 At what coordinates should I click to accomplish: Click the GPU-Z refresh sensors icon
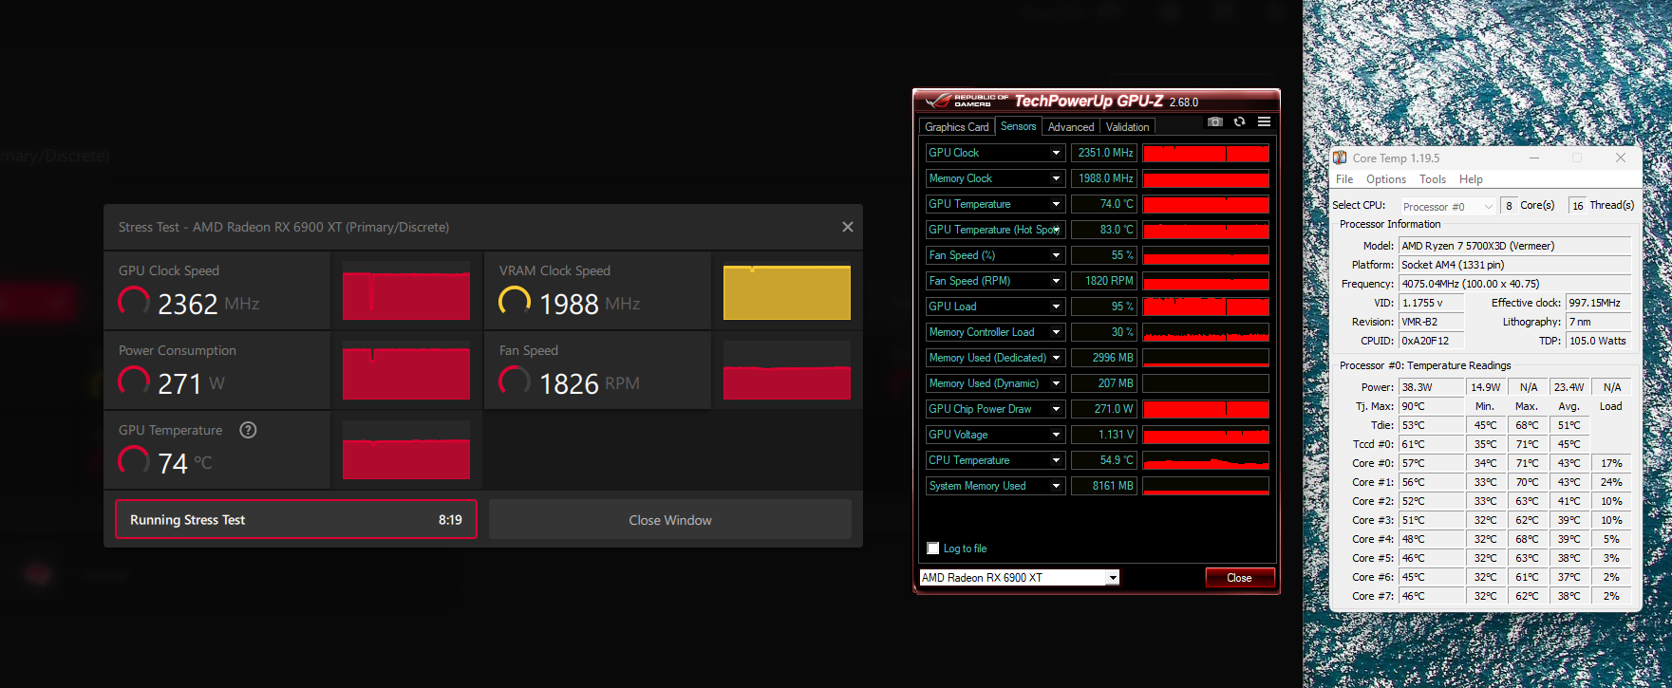point(1239,121)
